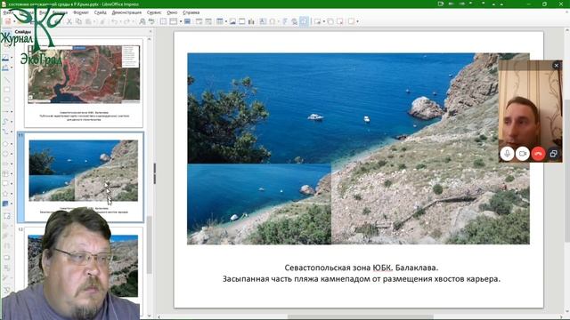Screen dimensions: 570x320
Task: Insert hyperlink icon in toolbar
Action: pyautogui.click(x=294, y=21)
